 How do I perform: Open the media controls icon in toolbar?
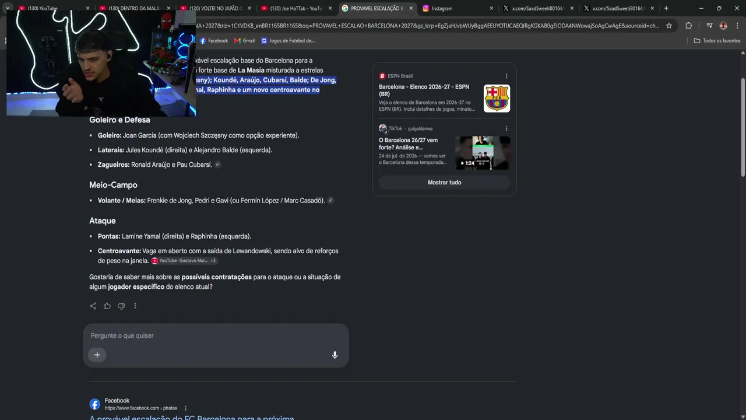tap(709, 26)
